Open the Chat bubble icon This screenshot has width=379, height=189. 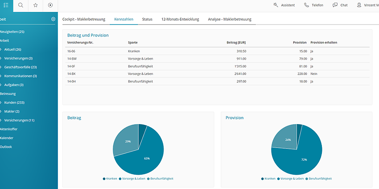[335, 5]
